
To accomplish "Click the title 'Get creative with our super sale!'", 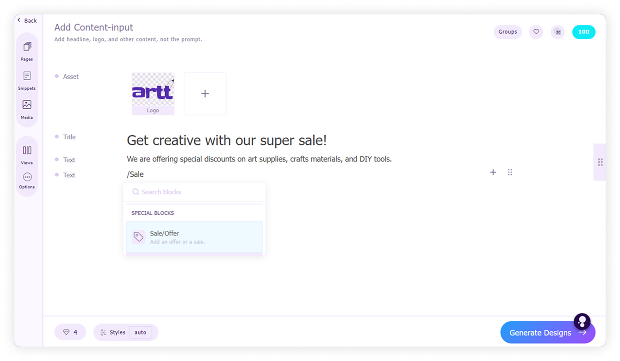I will 227,140.
